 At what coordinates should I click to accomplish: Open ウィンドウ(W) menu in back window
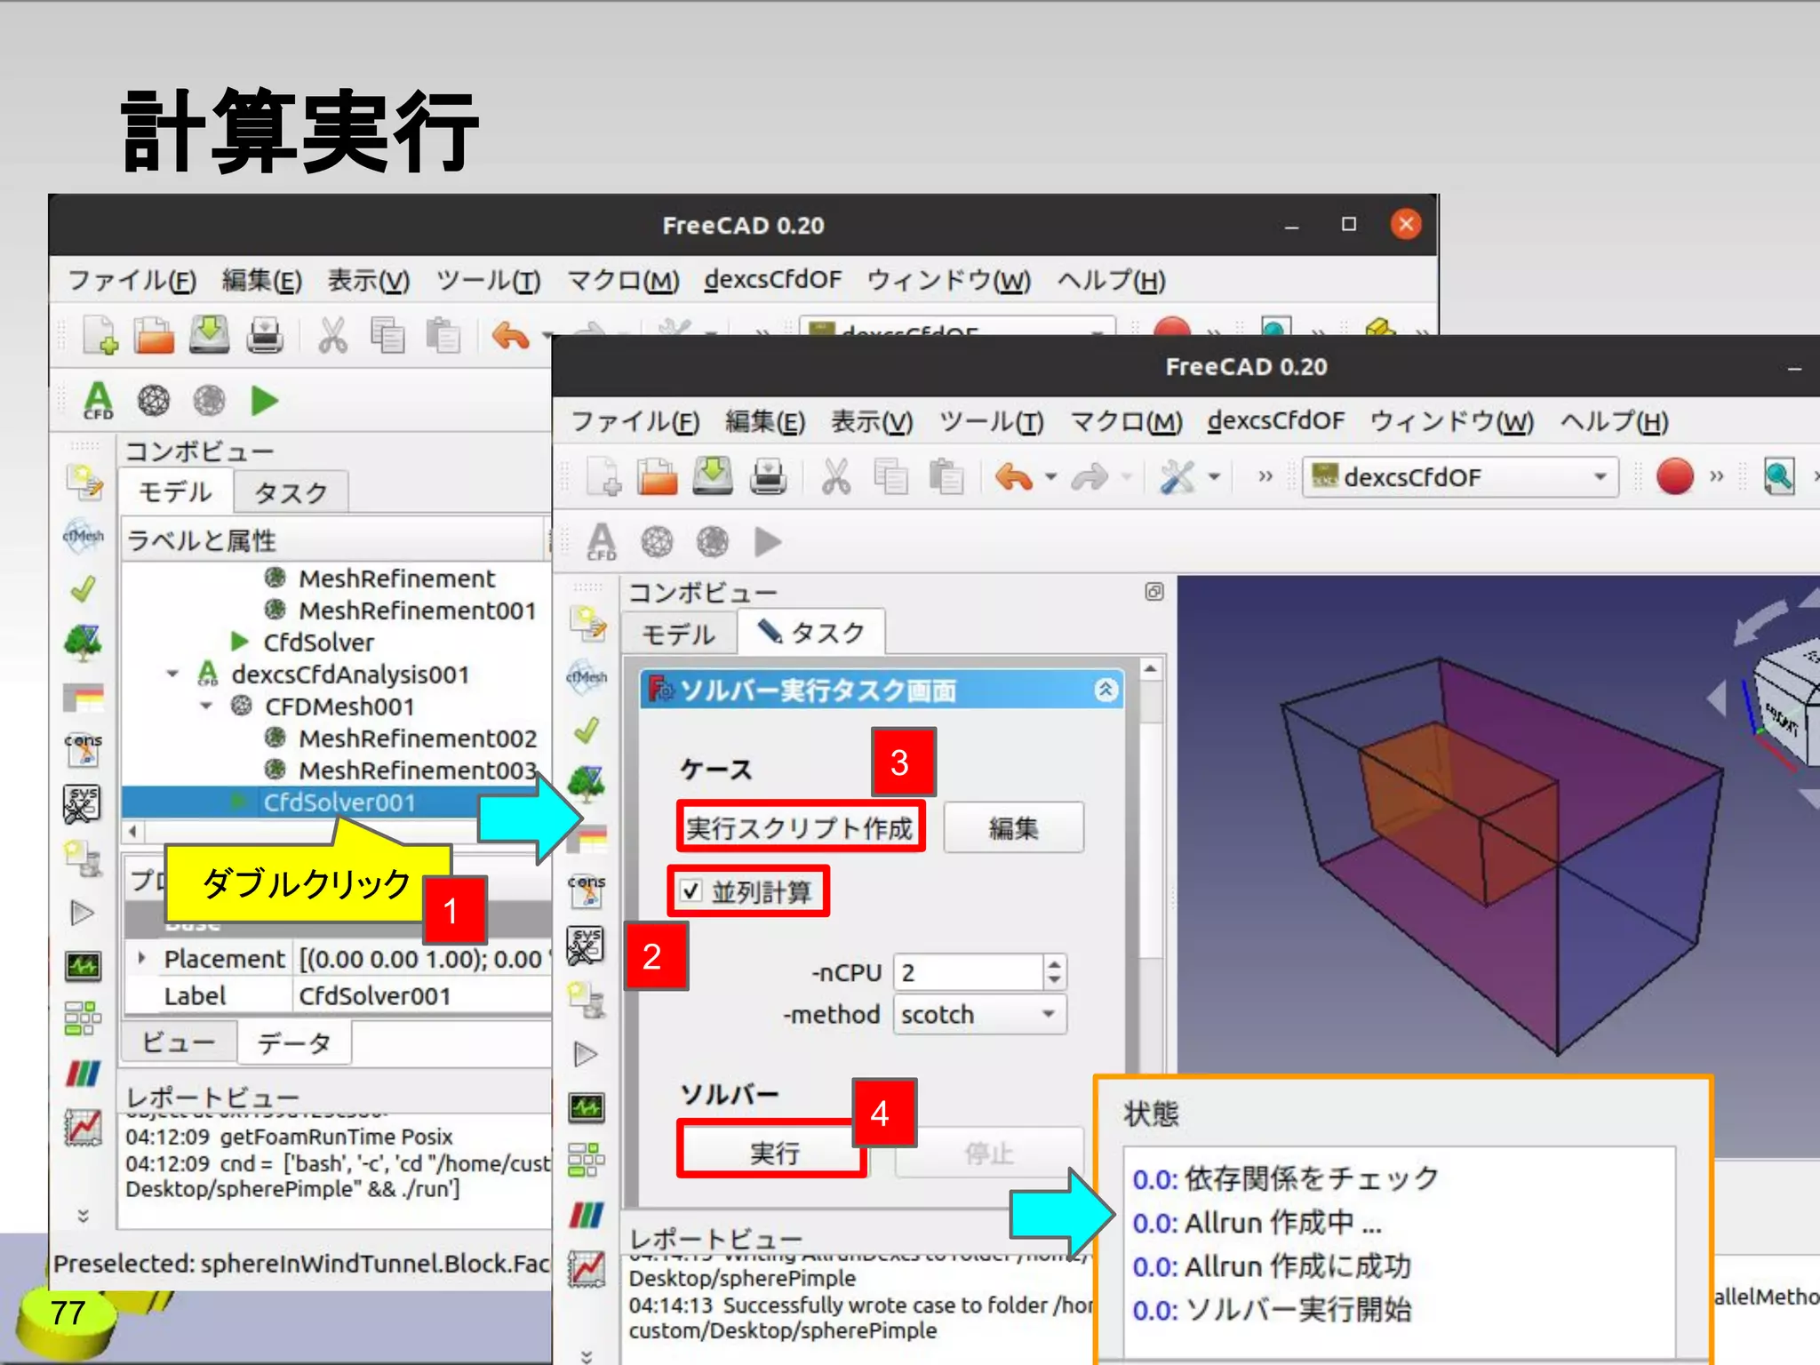coord(948,280)
